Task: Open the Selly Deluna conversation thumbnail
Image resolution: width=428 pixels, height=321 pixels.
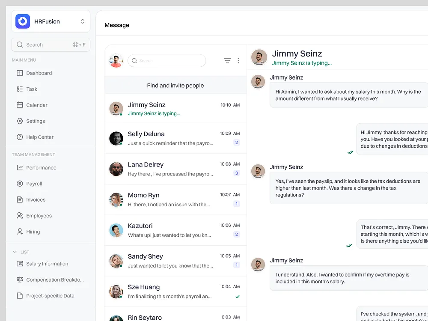Action: pos(116,139)
